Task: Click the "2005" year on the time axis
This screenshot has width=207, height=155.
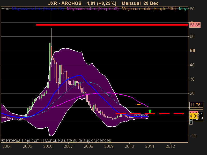Action: click(x=27, y=146)
